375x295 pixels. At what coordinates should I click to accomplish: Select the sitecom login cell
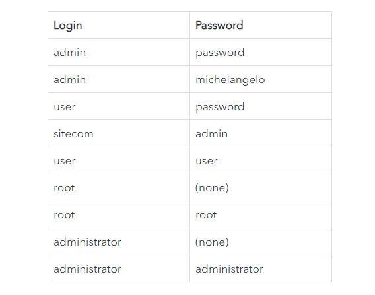point(119,133)
